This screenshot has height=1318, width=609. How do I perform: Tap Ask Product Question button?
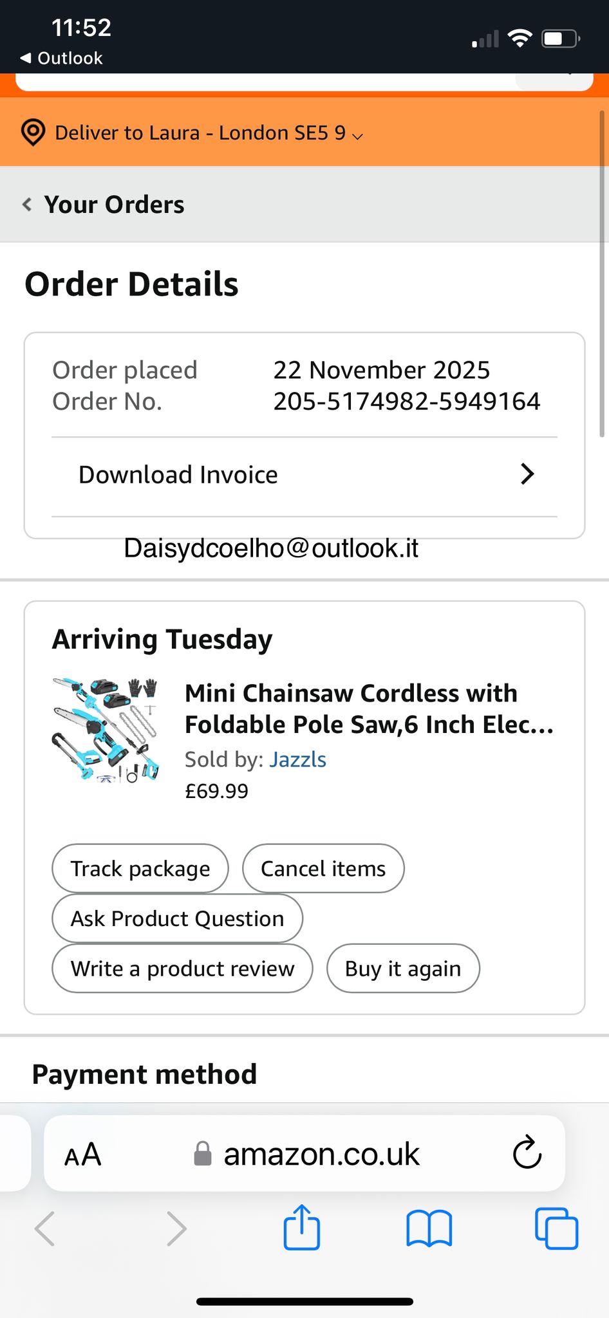pos(177,919)
